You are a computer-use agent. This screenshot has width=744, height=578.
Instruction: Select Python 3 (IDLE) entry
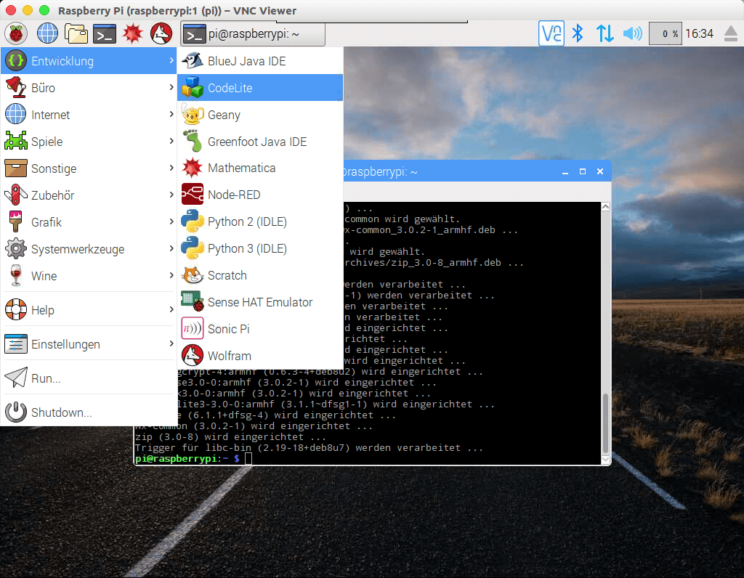pos(259,248)
